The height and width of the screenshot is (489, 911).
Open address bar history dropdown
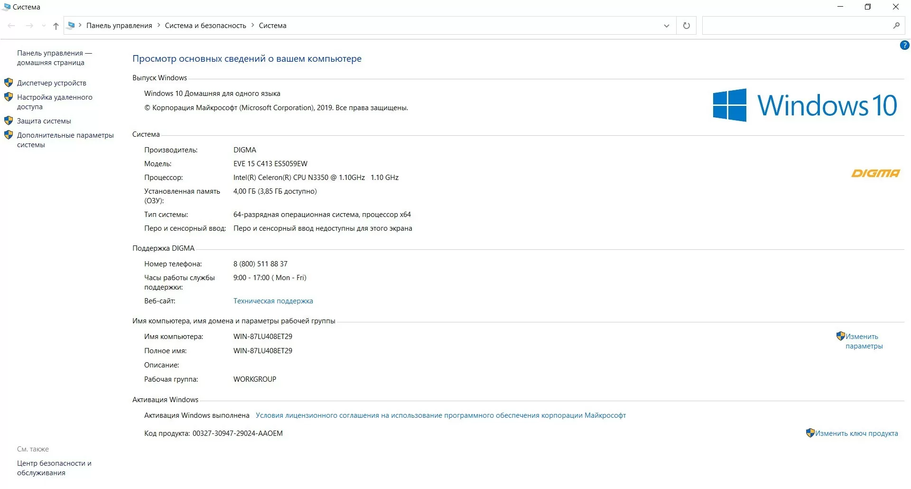[x=667, y=26]
